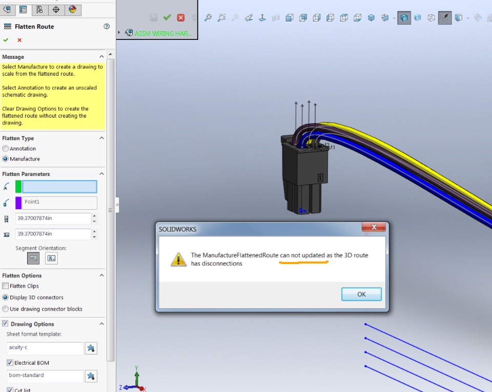
Task: Open the Flatten Route help icon
Action: pos(107,26)
